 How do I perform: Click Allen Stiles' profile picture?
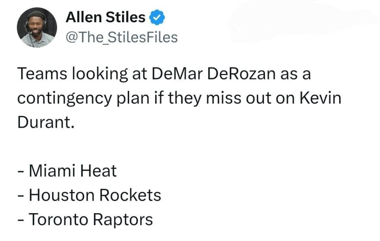[36, 28]
